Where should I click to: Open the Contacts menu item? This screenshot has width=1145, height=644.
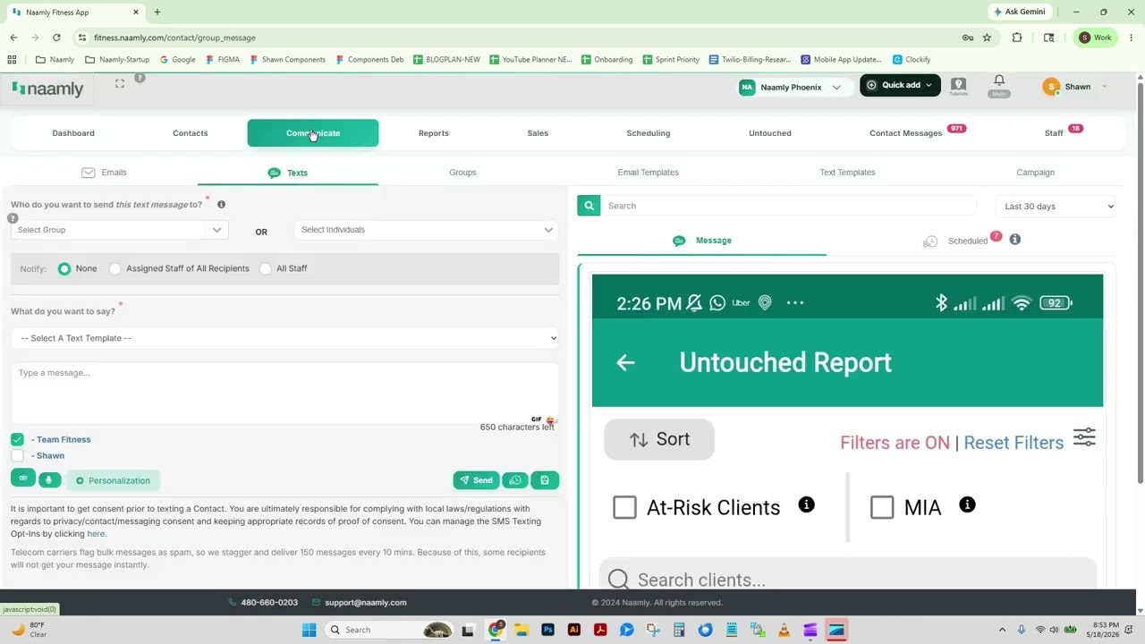point(190,133)
